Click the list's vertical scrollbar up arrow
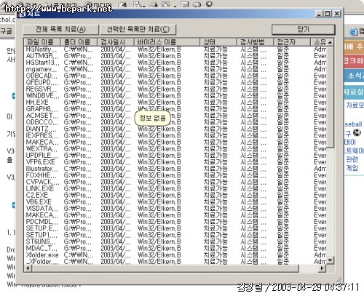Image resolution: width=364 pixels, height=296 pixels. click(330, 42)
